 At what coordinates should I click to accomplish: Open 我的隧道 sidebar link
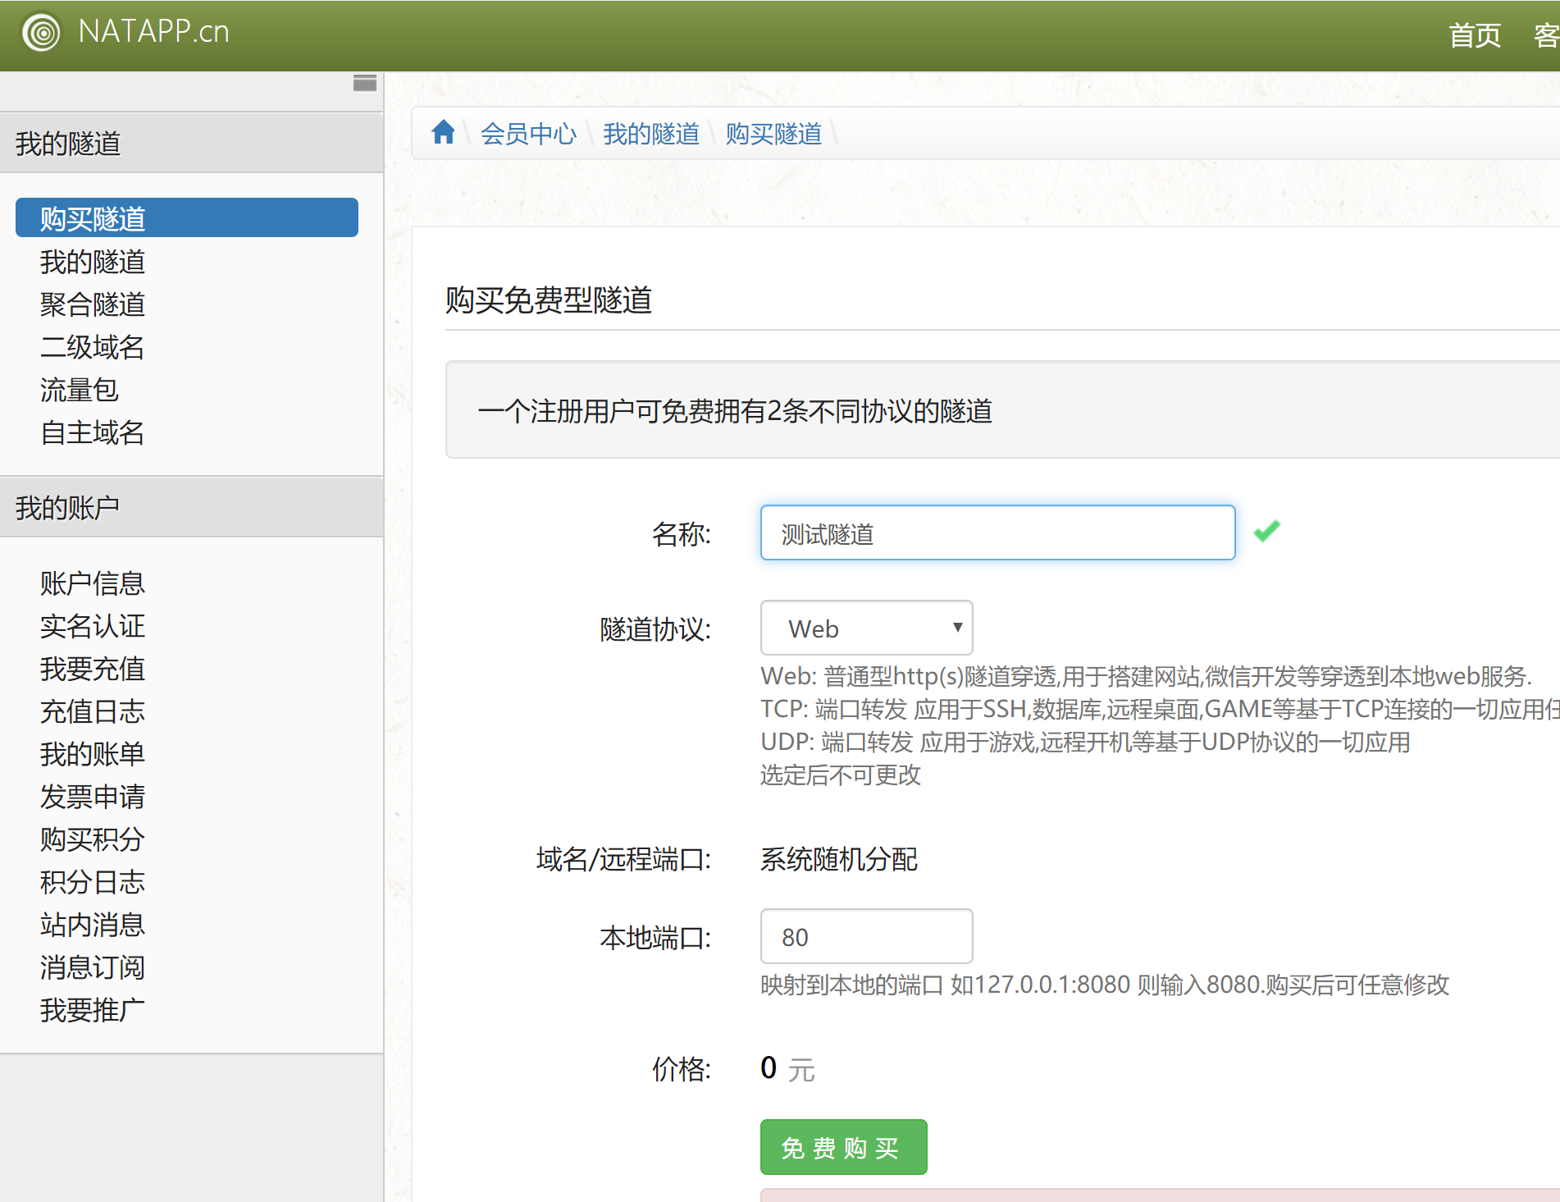(93, 262)
